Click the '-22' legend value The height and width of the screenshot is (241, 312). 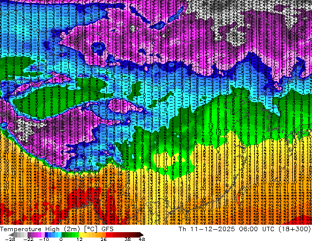tap(29, 239)
